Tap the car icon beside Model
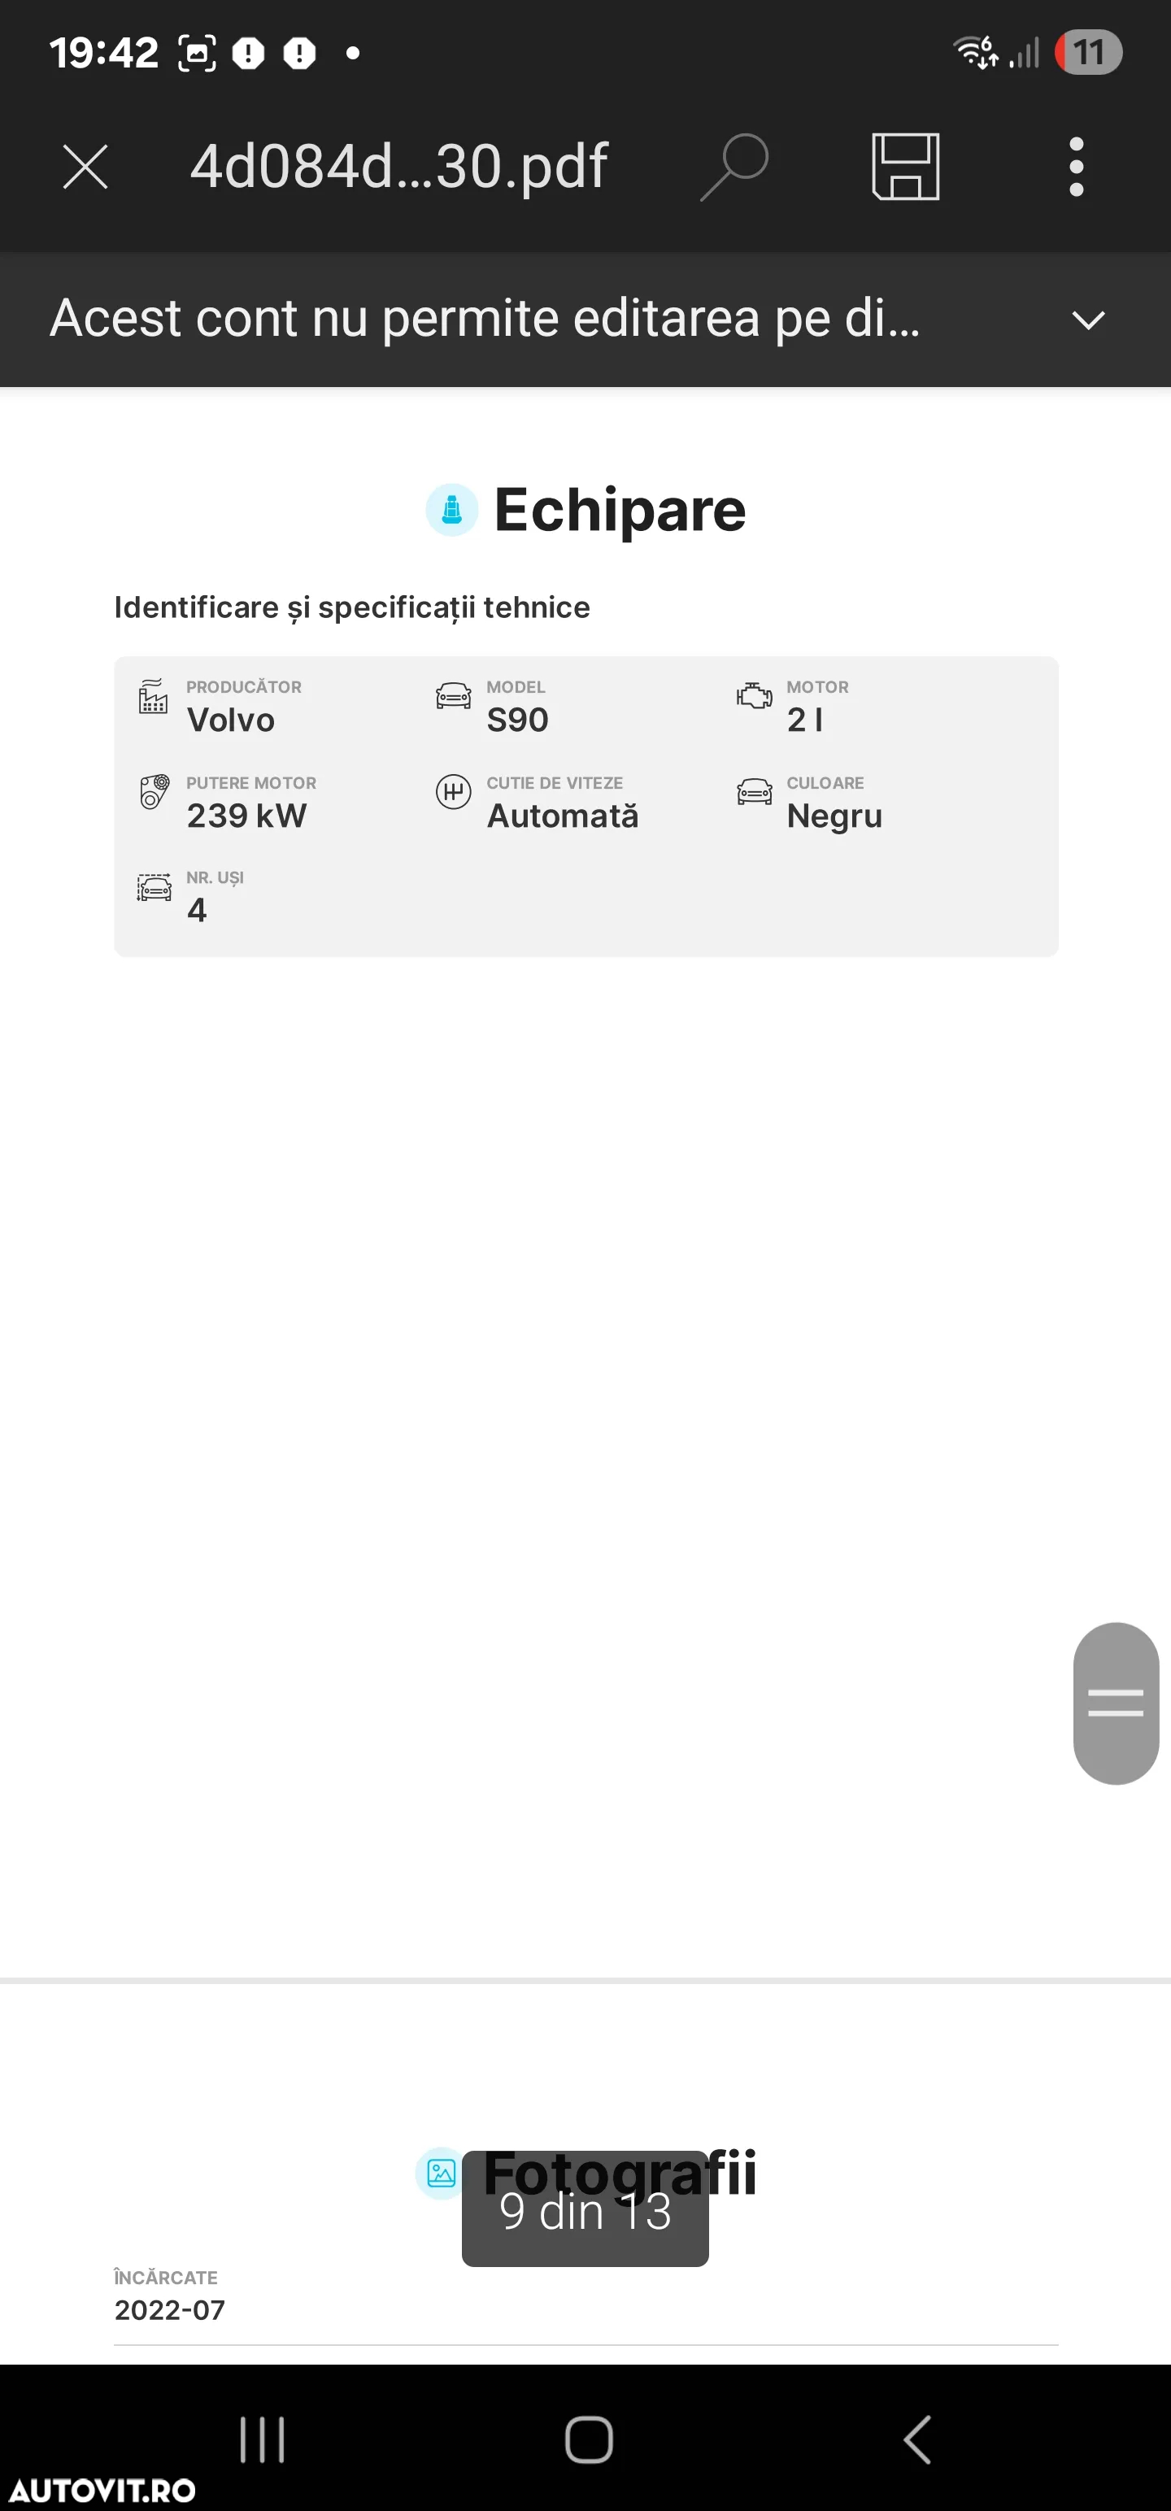 tap(454, 696)
